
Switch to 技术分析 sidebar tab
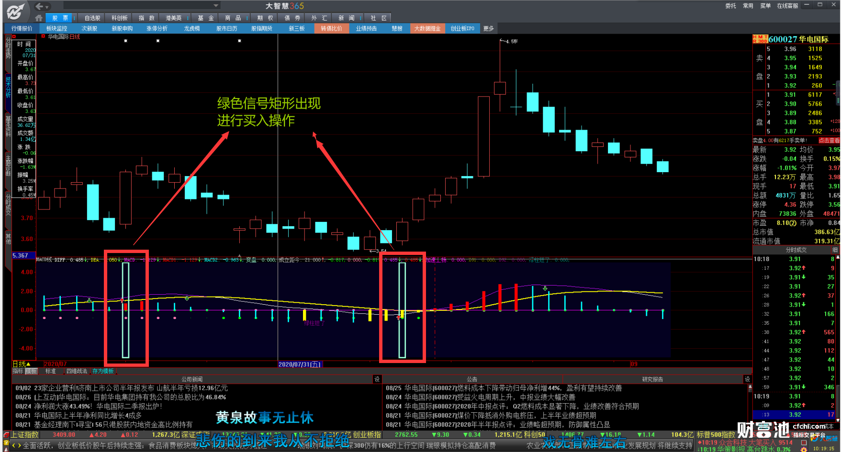pyautogui.click(x=8, y=87)
